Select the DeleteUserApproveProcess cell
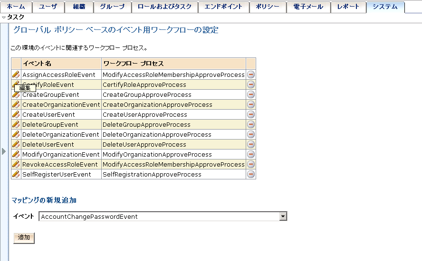The height and width of the screenshot is (261, 422). coord(173,144)
